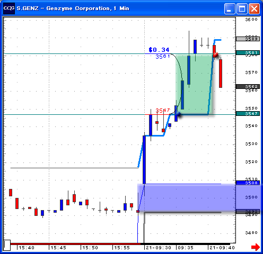Image resolution: width=263 pixels, height=254 pixels.
Task: Click the 15:45 time label
Action: (58, 248)
